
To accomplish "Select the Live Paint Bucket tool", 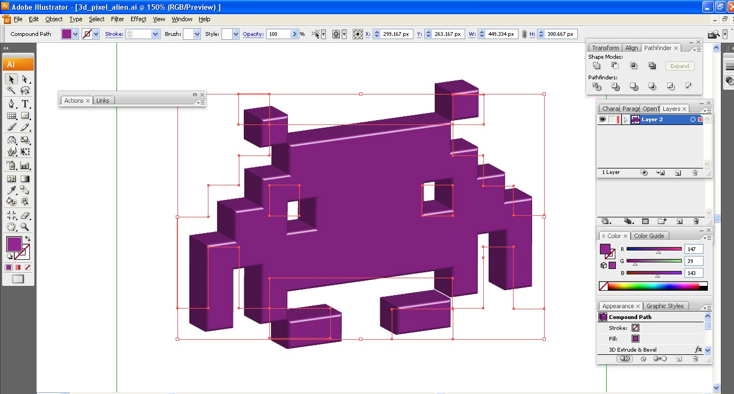I will click(11, 201).
